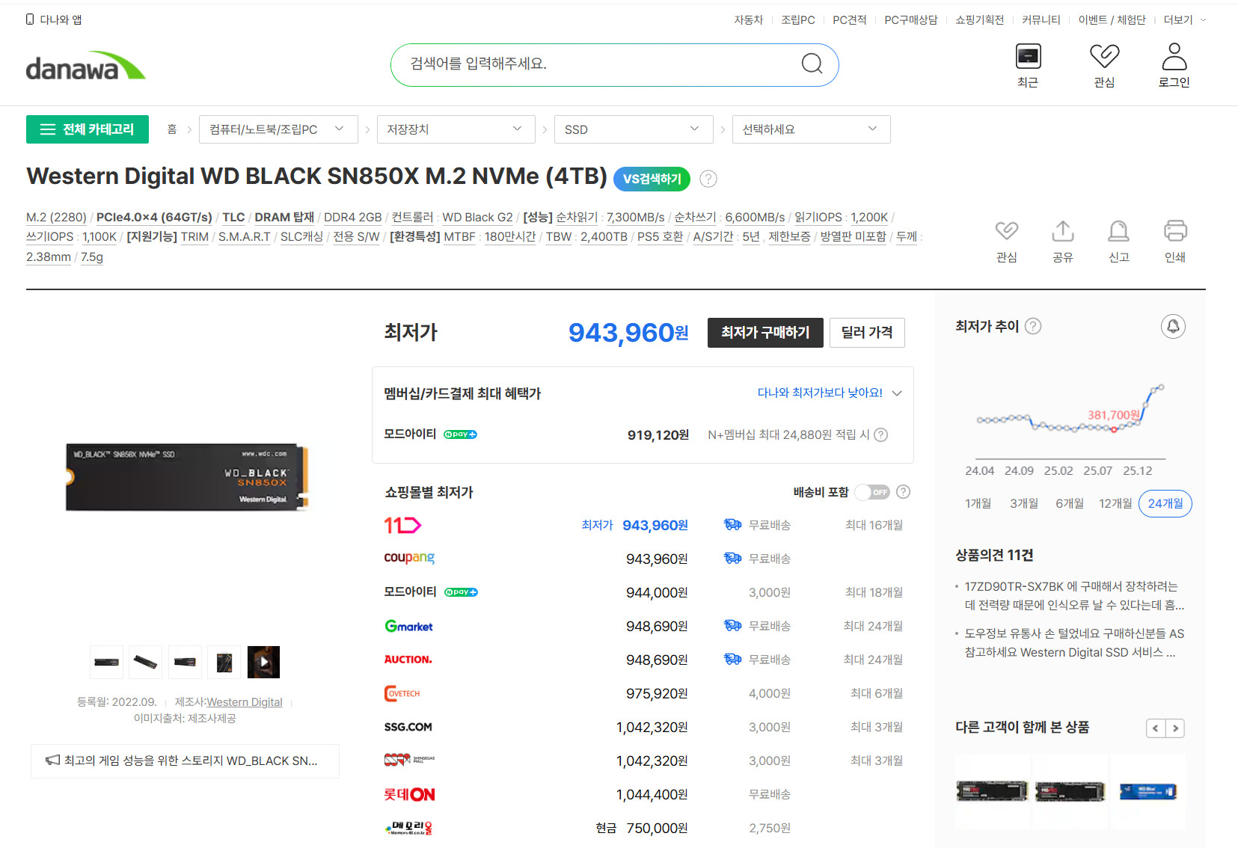Open the 11번가 shop logo

(x=402, y=526)
